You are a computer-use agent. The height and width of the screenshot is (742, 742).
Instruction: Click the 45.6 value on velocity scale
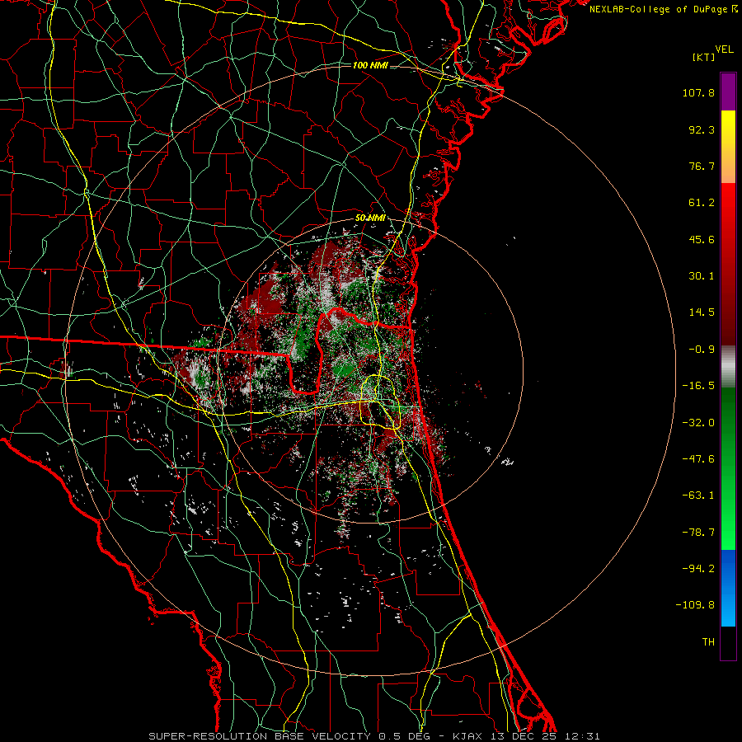(x=702, y=239)
